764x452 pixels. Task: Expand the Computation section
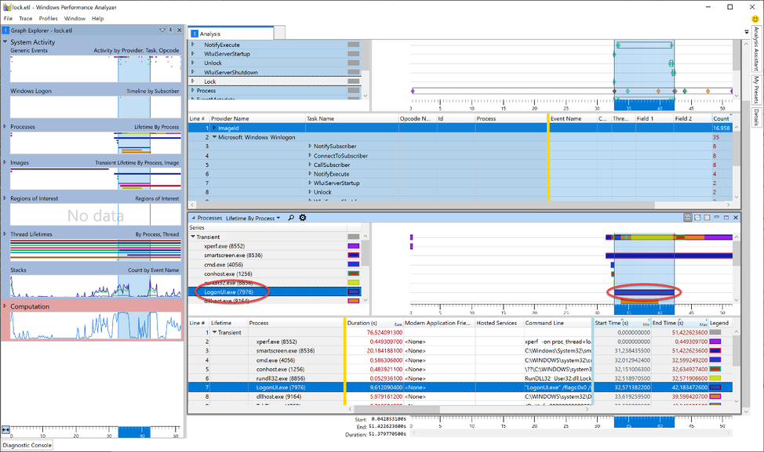(5, 306)
